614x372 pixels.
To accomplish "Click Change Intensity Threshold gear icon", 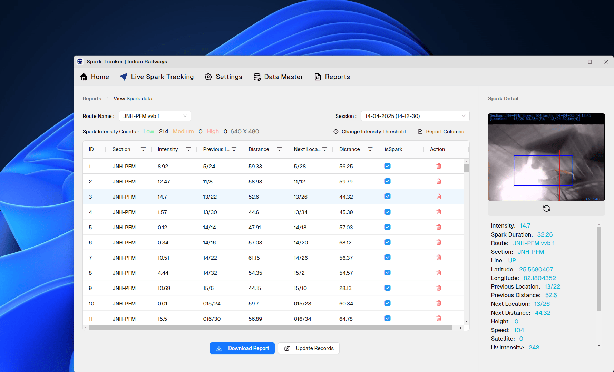I will 336,132.
